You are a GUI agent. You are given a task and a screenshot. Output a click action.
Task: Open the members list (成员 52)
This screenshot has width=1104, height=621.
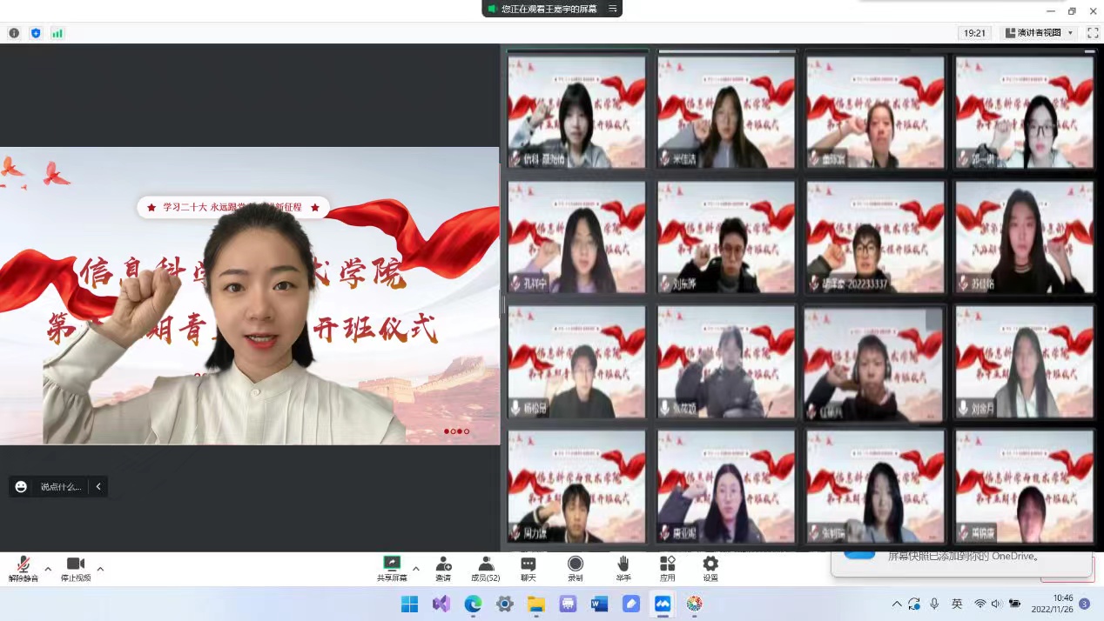tap(485, 569)
